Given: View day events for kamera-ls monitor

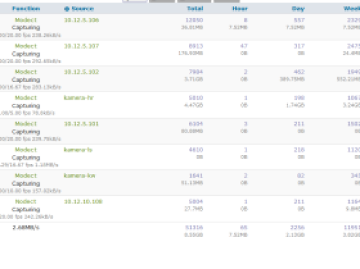Looking at the screenshot, I should click(299, 150).
